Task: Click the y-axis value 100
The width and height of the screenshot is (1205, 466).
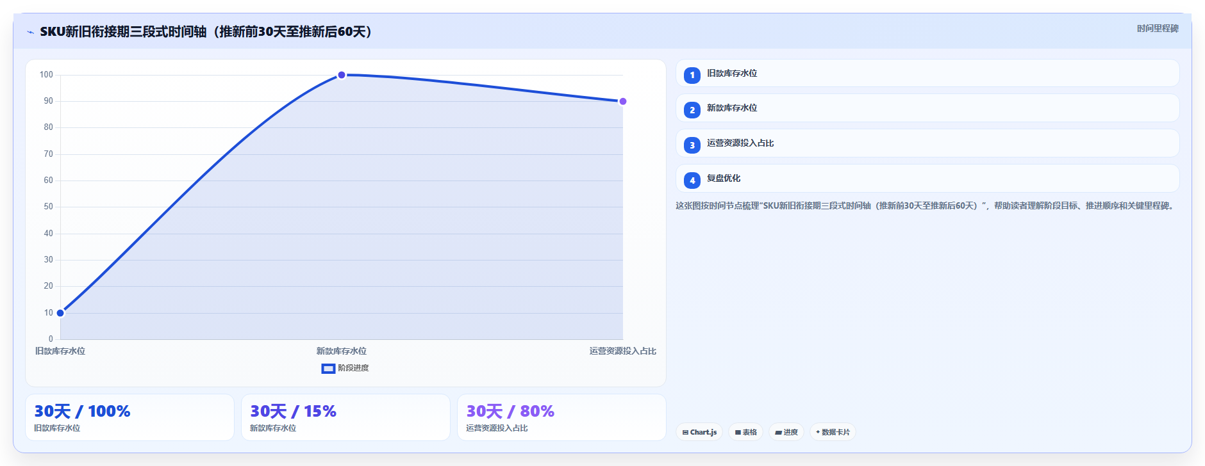Action: pos(46,75)
